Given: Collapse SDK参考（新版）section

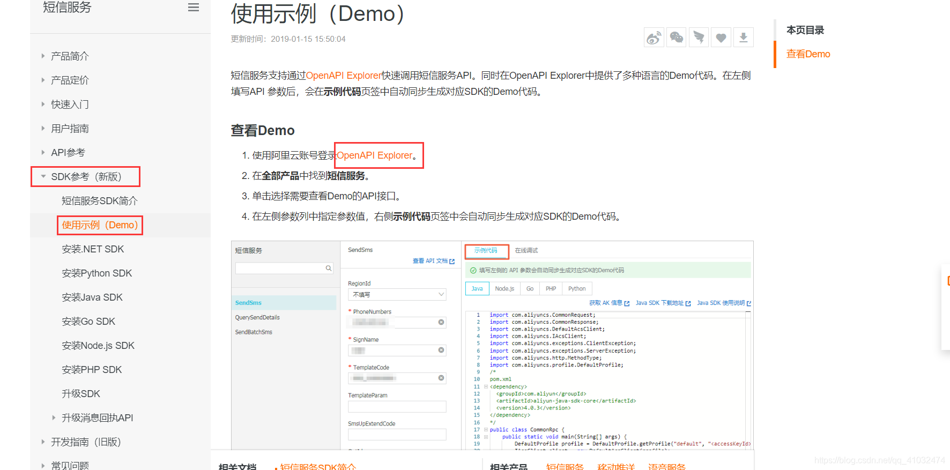Looking at the screenshot, I should [x=43, y=176].
